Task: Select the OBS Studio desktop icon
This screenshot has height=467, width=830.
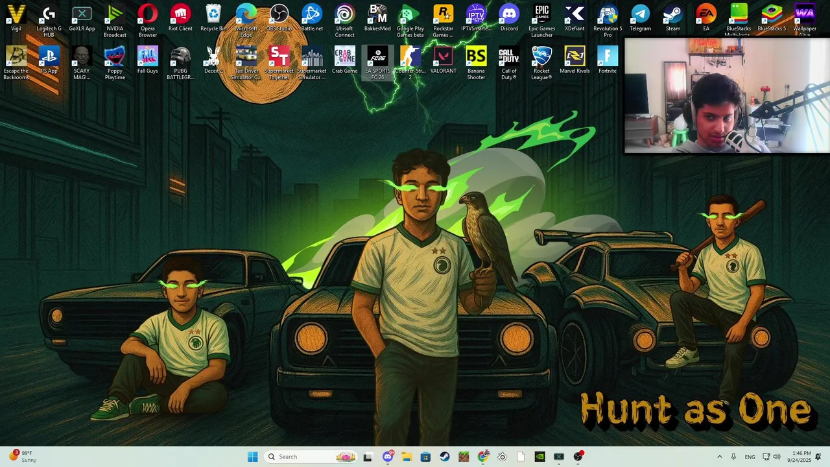Action: pos(279,18)
